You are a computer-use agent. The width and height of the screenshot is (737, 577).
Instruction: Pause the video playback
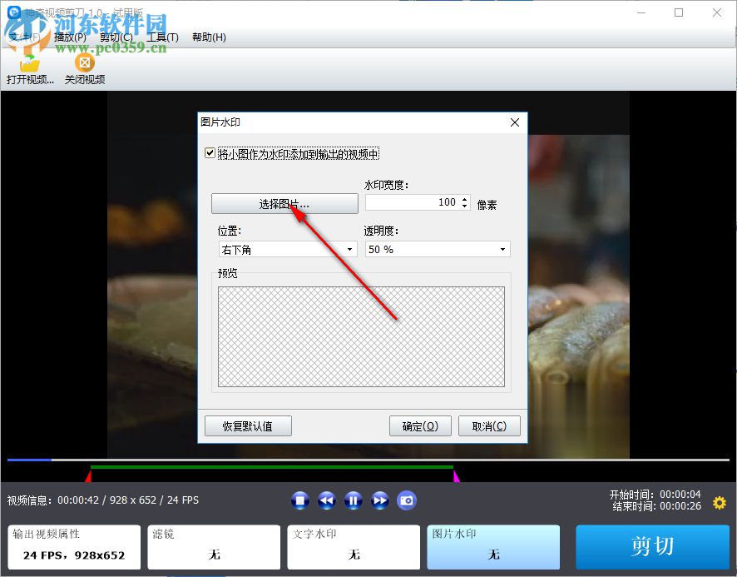point(354,500)
